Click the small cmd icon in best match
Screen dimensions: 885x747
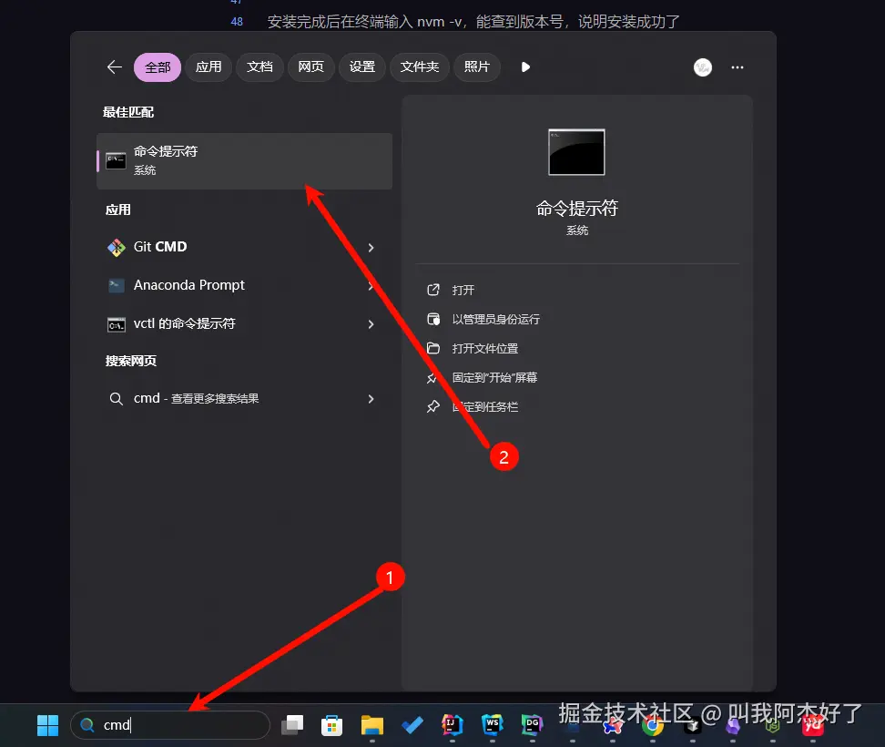[x=116, y=161]
